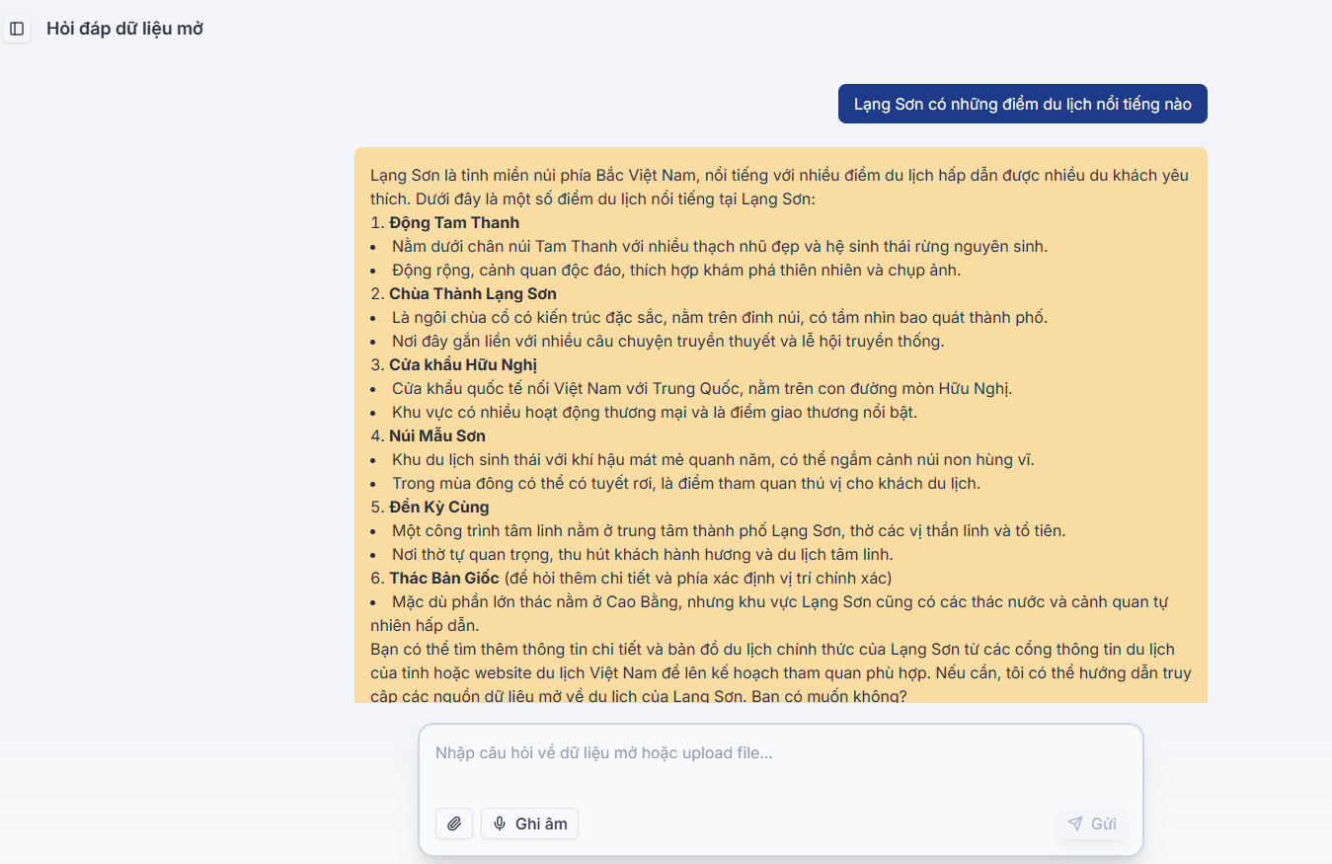Focus the 'Nhập câu hỏi' input field
Viewport: 1332px width, 864px height.
[x=780, y=753]
